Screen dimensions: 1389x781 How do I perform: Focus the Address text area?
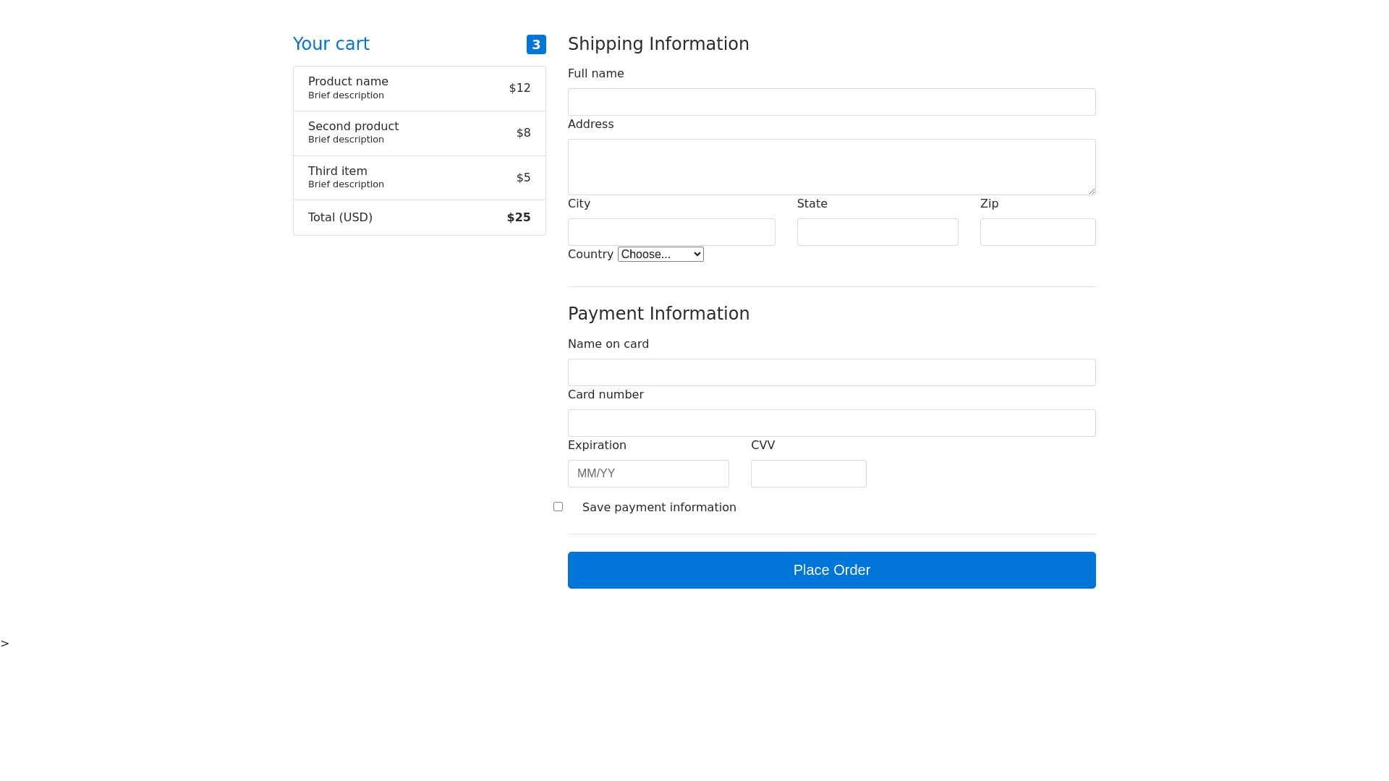(831, 167)
